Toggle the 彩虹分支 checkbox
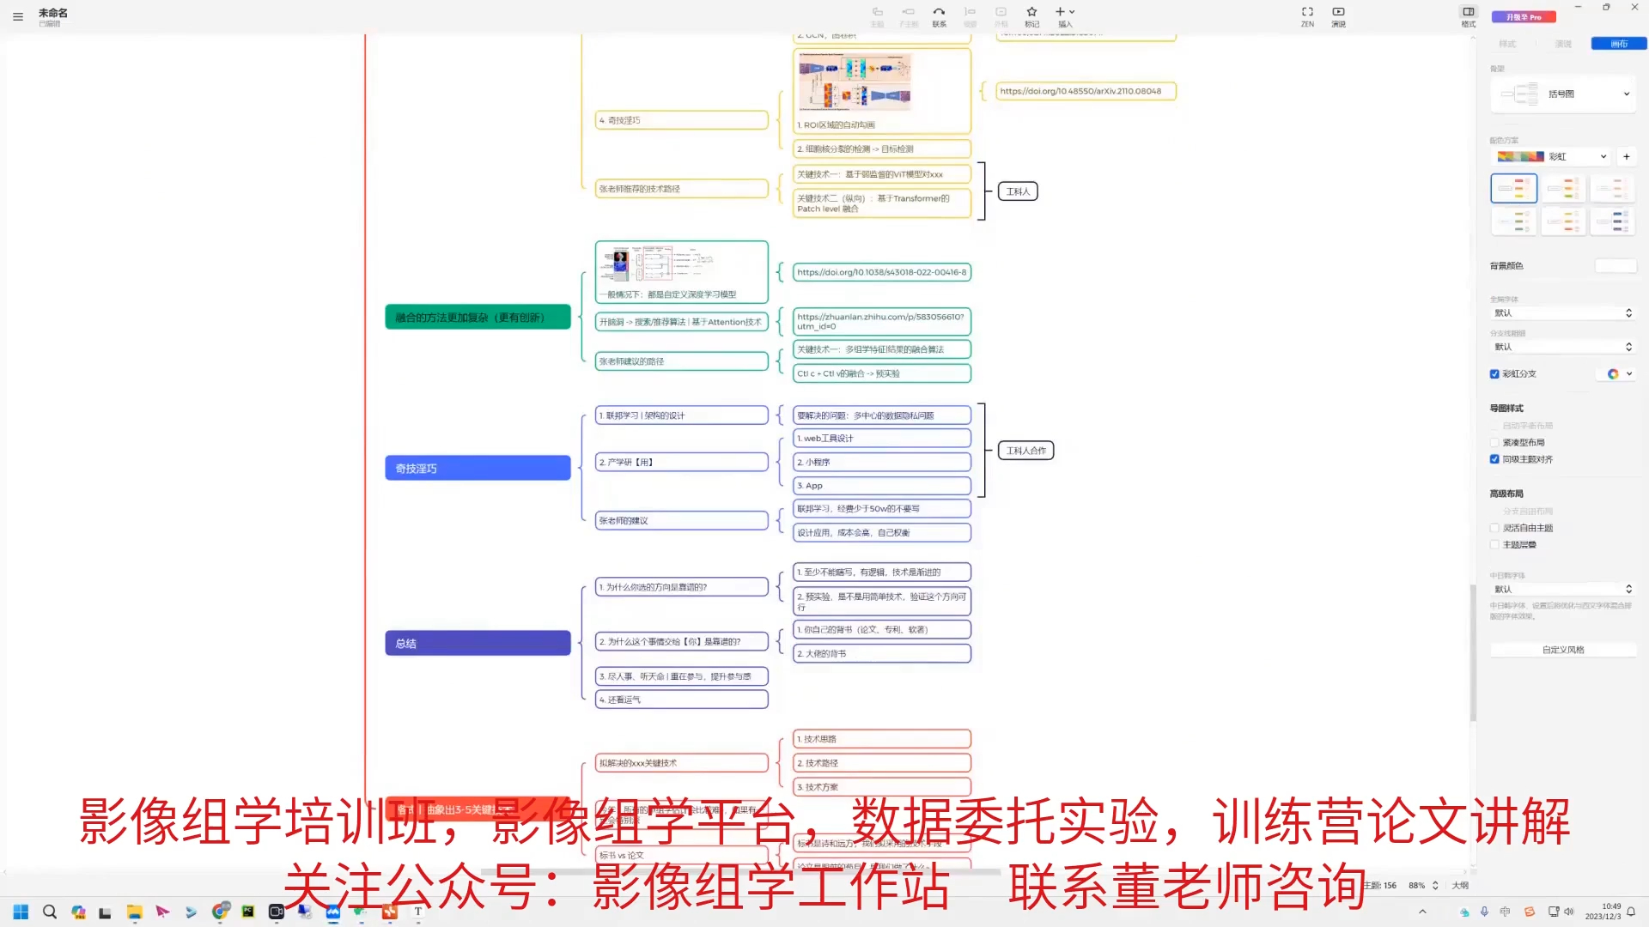The image size is (1649, 927). tap(1494, 373)
